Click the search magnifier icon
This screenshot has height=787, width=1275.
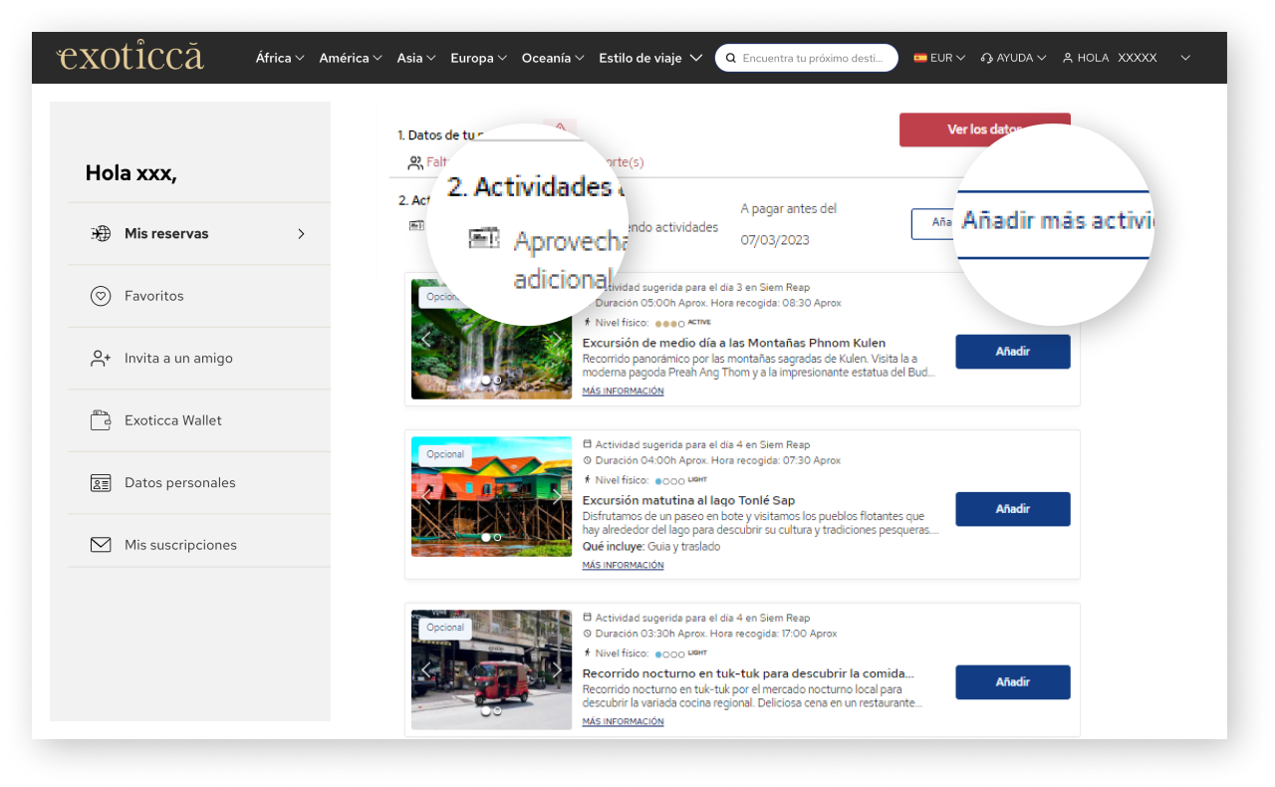tap(731, 58)
